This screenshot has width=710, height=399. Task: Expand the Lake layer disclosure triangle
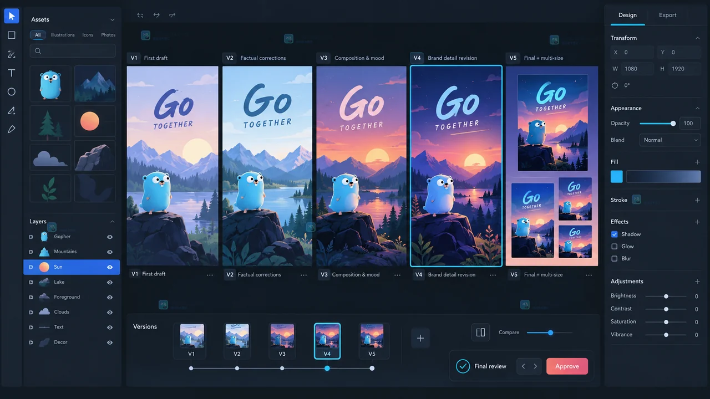[31, 282]
